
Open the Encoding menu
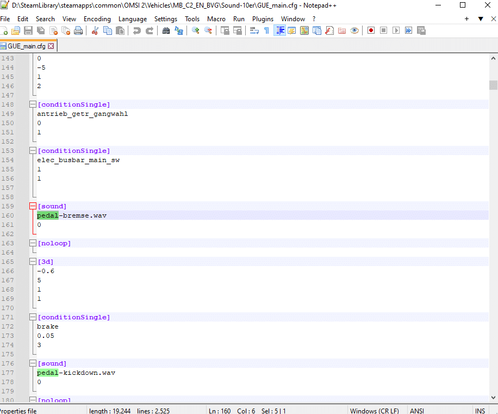click(x=97, y=18)
